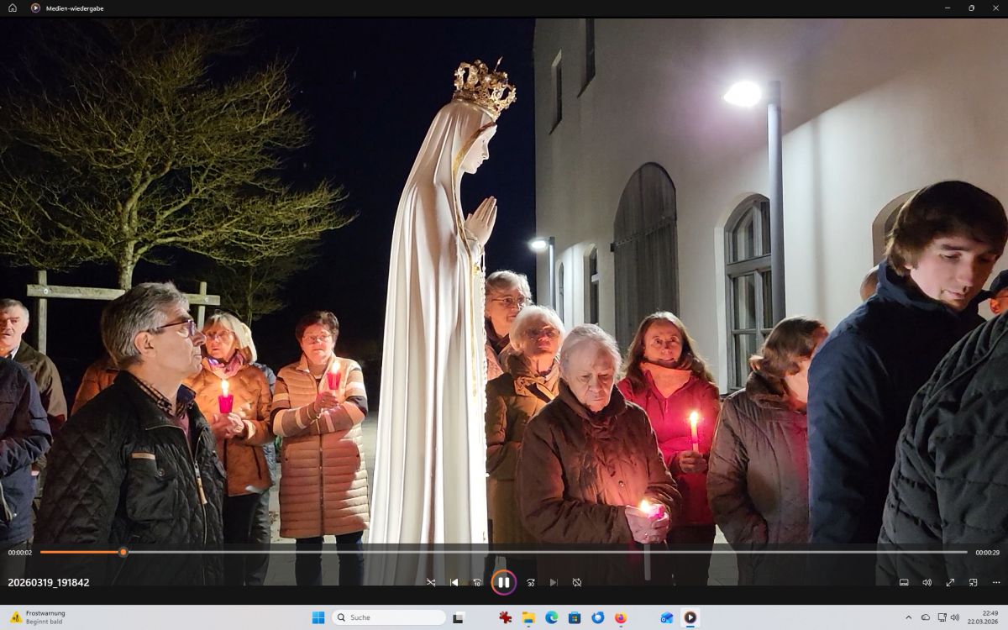The image size is (1008, 630).
Task: Show hidden system tray icons
Action: tap(908, 617)
